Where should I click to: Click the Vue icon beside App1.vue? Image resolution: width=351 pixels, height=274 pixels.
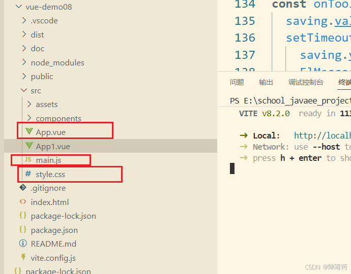pyautogui.click(x=29, y=146)
